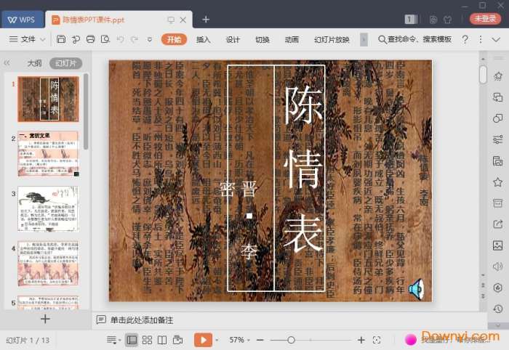The width and height of the screenshot is (509, 350).
Task: Open the 57% zoom dropdown
Action: click(239, 340)
